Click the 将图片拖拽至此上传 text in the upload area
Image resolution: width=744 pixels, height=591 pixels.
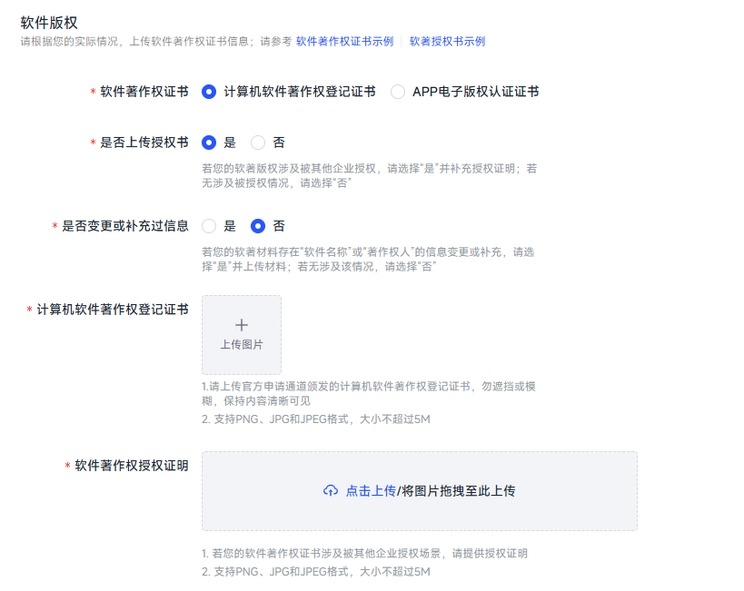(x=459, y=491)
